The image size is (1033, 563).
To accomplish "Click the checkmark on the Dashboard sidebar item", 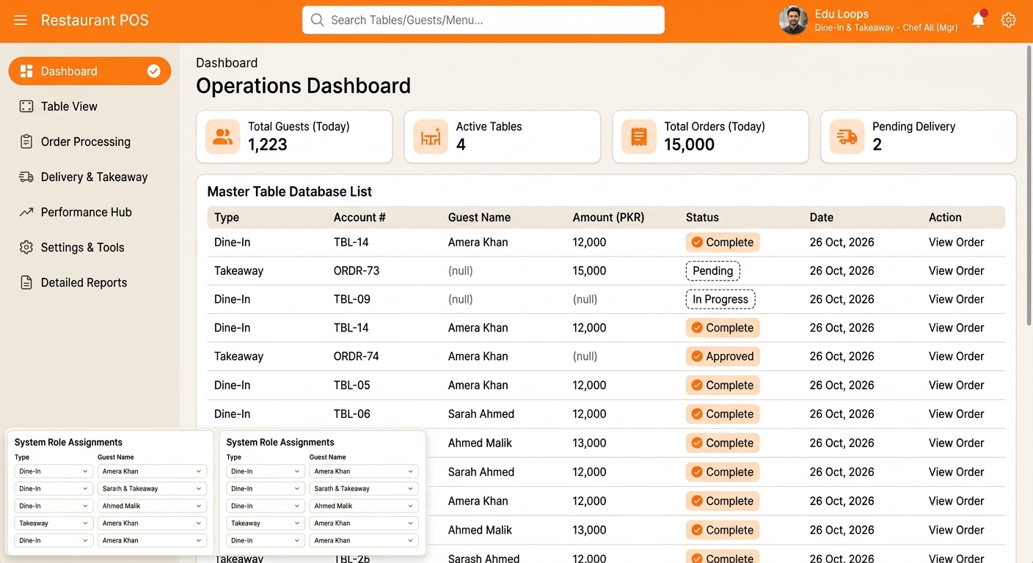I will [154, 71].
